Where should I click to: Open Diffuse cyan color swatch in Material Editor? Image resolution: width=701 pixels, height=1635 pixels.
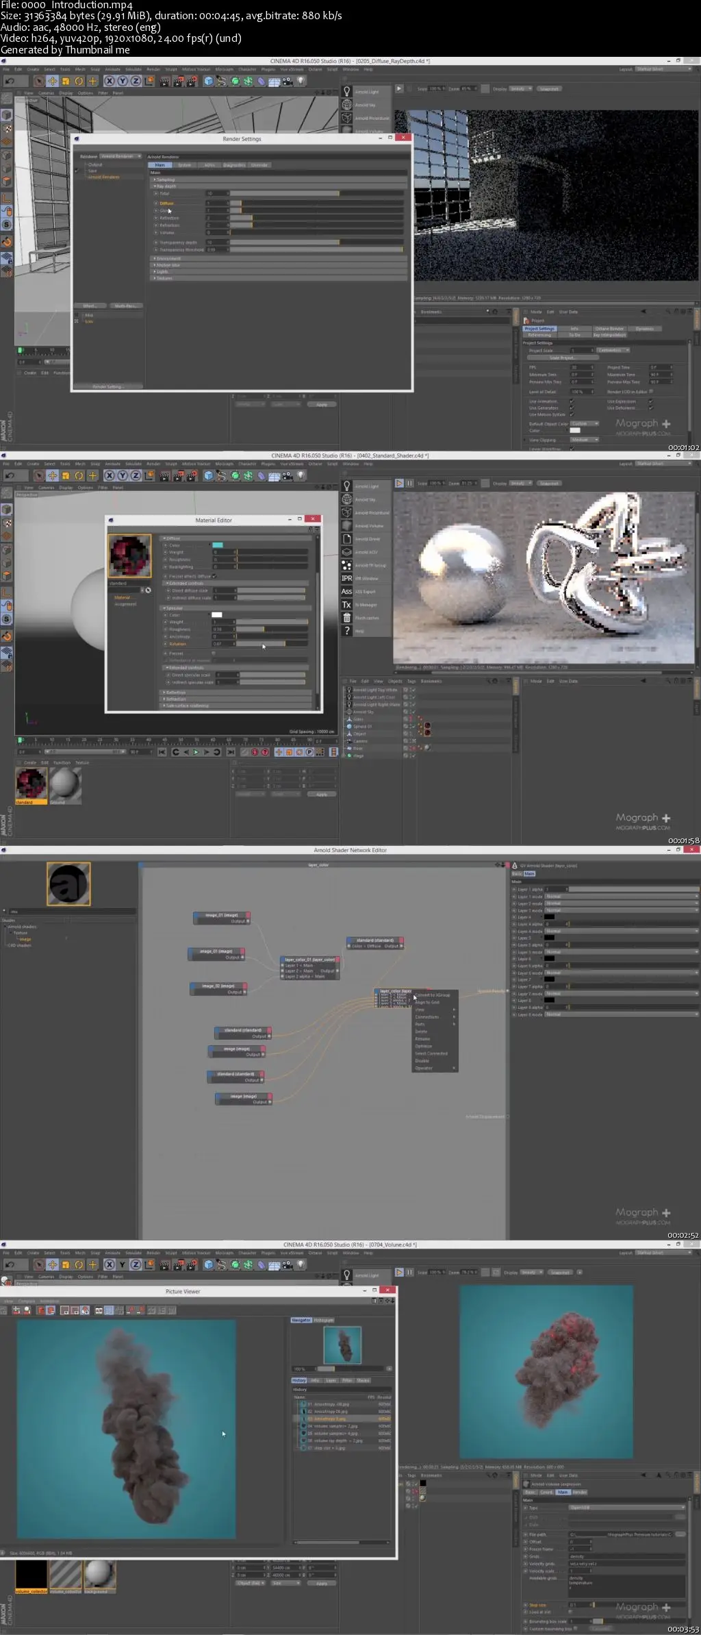pyautogui.click(x=218, y=545)
